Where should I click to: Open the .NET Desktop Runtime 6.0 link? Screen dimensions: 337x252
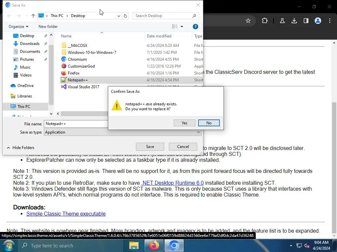pos(172,183)
